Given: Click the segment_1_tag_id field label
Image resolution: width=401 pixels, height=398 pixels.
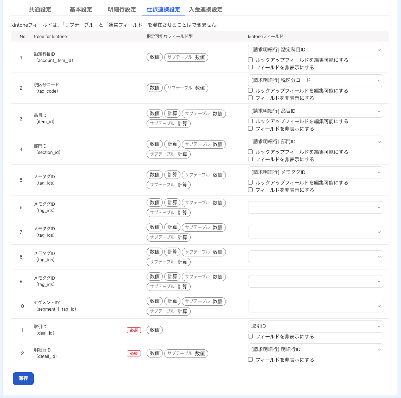Looking at the screenshot, I should click(56, 309).
